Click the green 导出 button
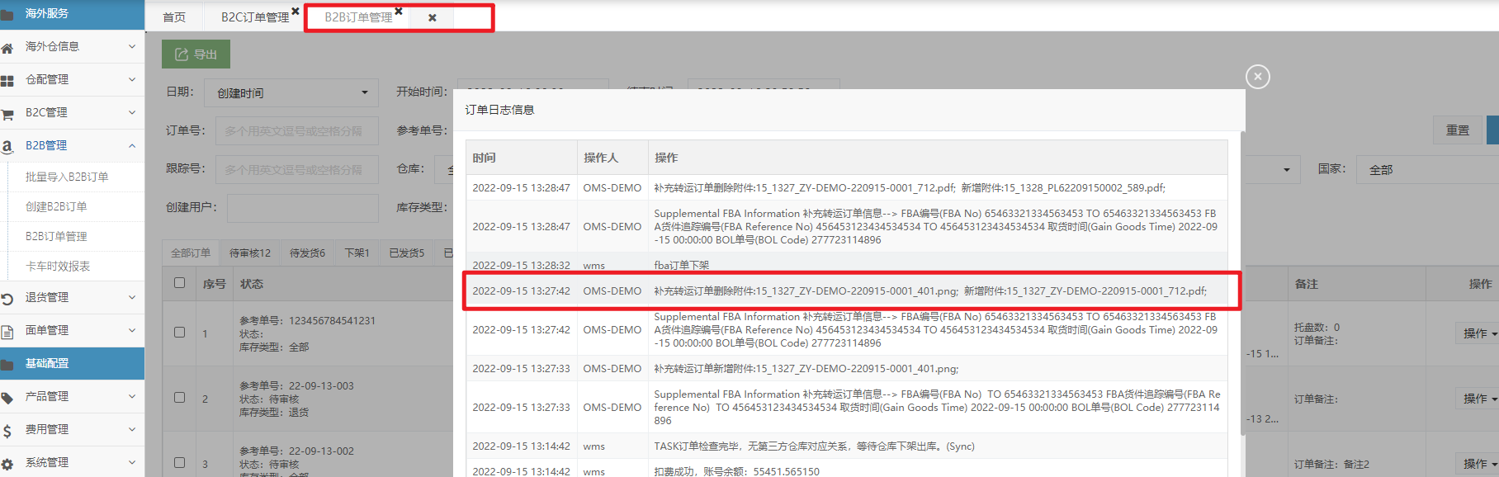Viewport: 1499px width, 477px height. coord(196,54)
